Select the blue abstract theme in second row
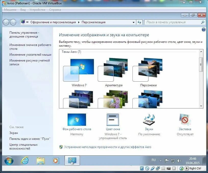This screenshot has width=208, height=173. [x=148, y=99]
